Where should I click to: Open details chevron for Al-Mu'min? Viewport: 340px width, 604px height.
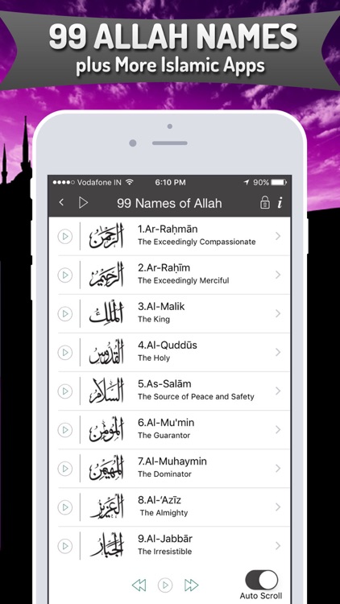click(x=278, y=430)
